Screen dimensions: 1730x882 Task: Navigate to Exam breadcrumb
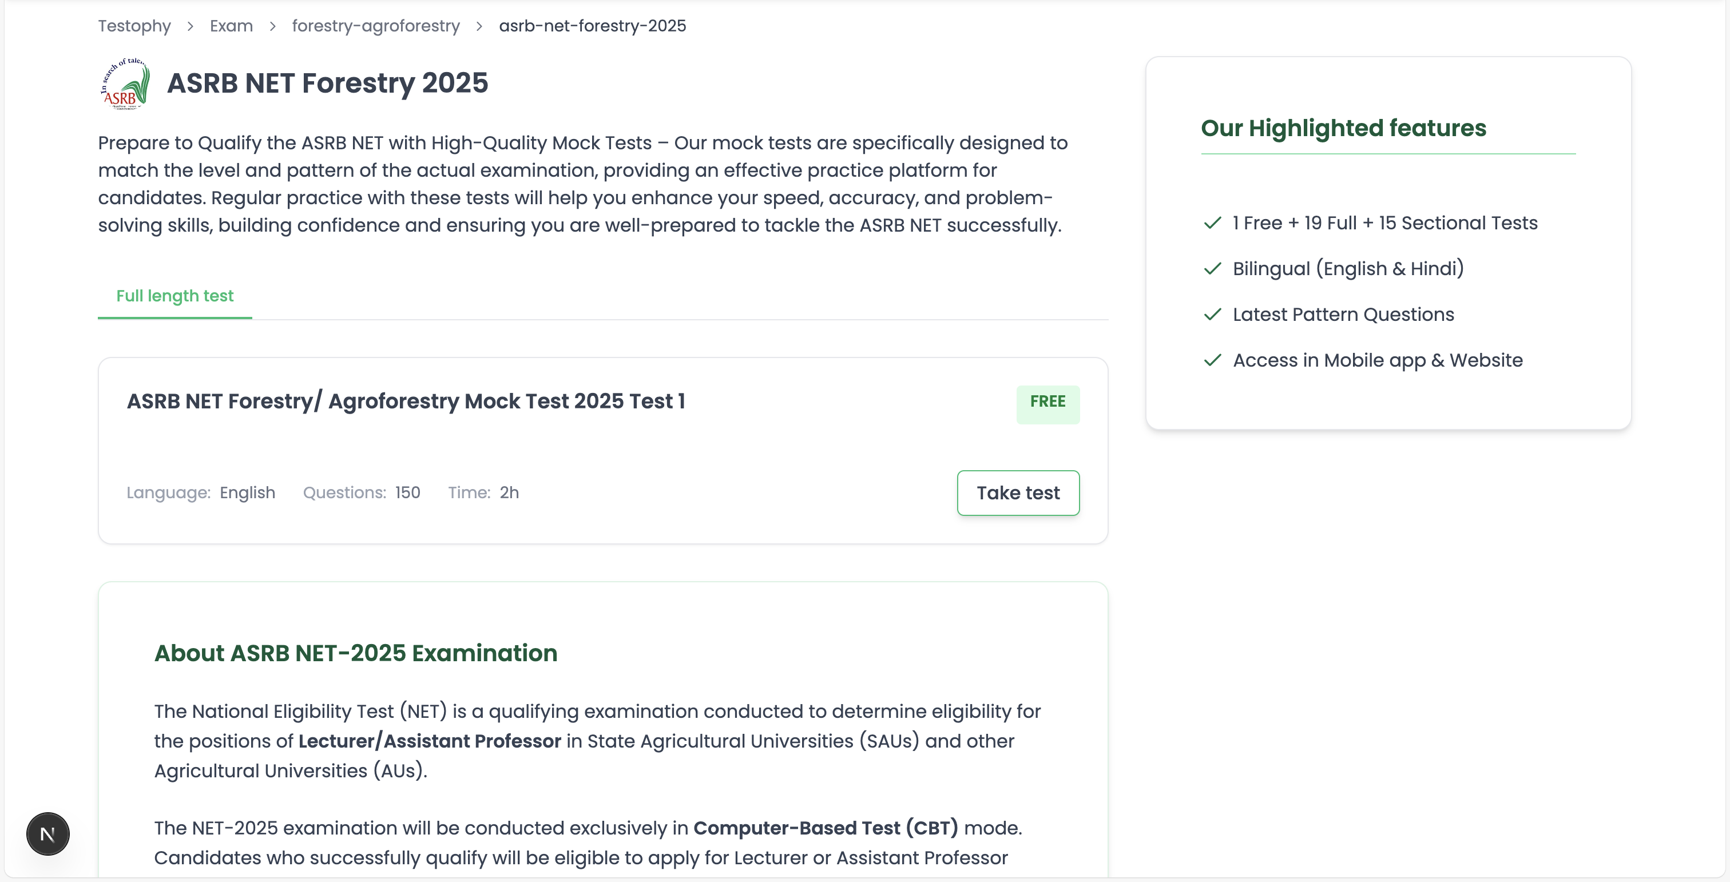[231, 26]
